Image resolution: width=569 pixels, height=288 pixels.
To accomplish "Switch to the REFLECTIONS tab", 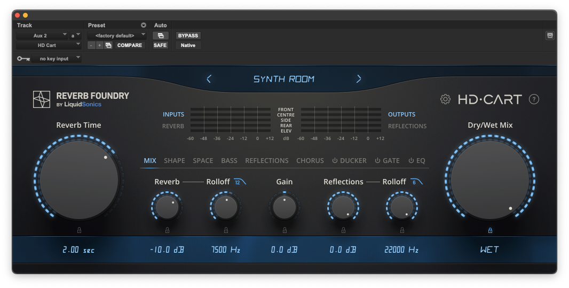I will 267,160.
